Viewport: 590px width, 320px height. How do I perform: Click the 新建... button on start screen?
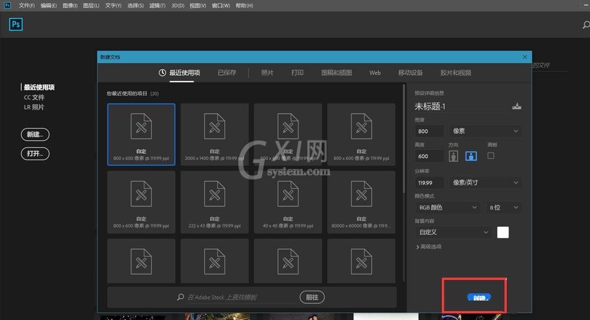pos(35,135)
